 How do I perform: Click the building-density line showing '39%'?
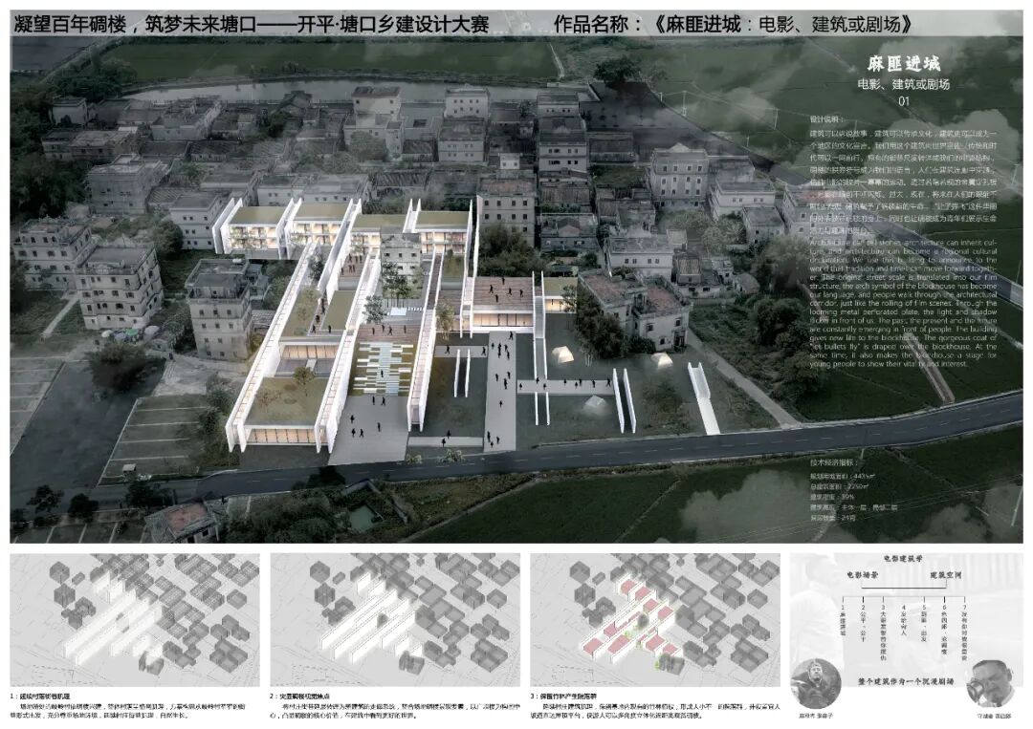click(831, 497)
